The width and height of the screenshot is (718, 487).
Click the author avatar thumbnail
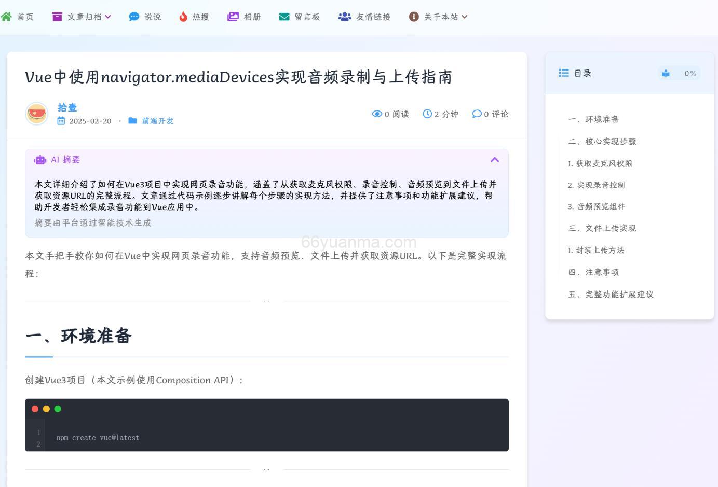[37, 113]
